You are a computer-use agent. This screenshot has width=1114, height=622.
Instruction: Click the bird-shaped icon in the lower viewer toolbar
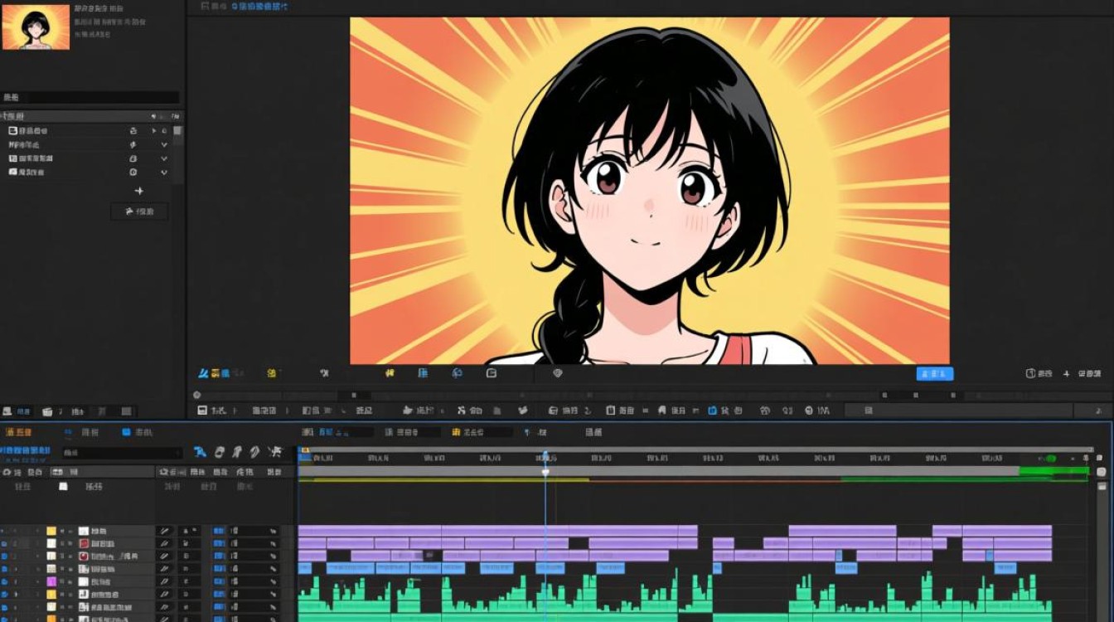(523, 411)
